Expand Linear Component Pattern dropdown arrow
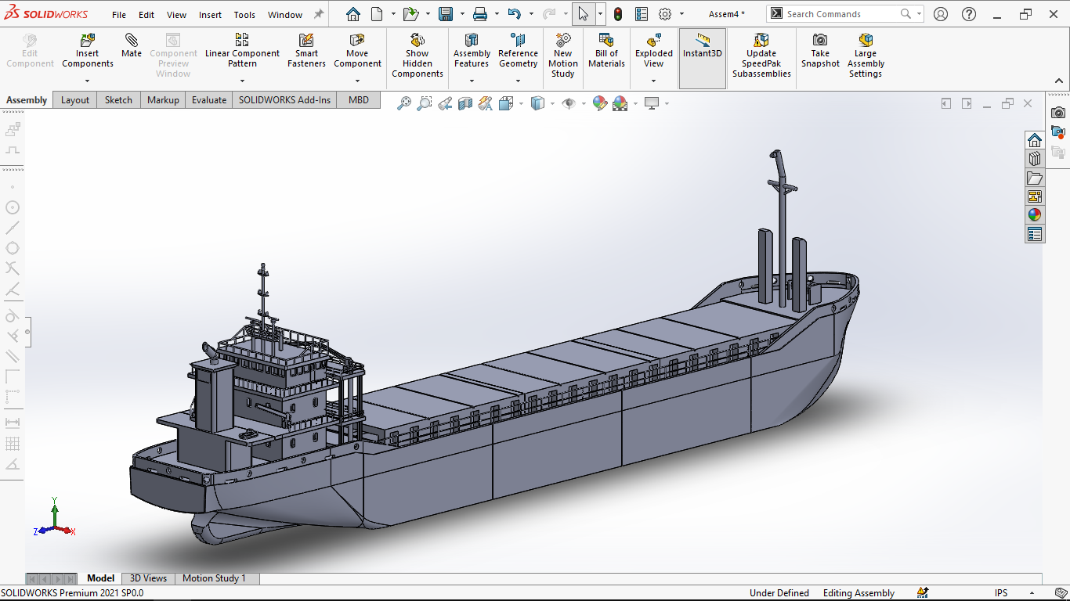 click(242, 81)
